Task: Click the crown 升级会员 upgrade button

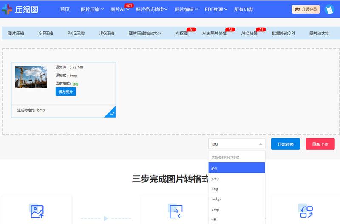Action: (x=306, y=9)
